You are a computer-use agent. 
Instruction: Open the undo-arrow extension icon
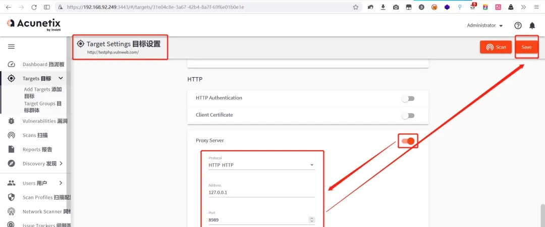(370, 7)
